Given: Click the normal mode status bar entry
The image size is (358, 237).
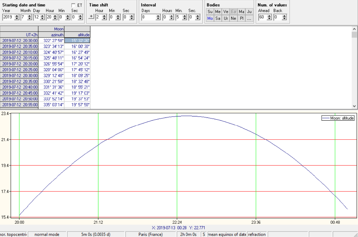Looking at the screenshot, I should (47, 234).
